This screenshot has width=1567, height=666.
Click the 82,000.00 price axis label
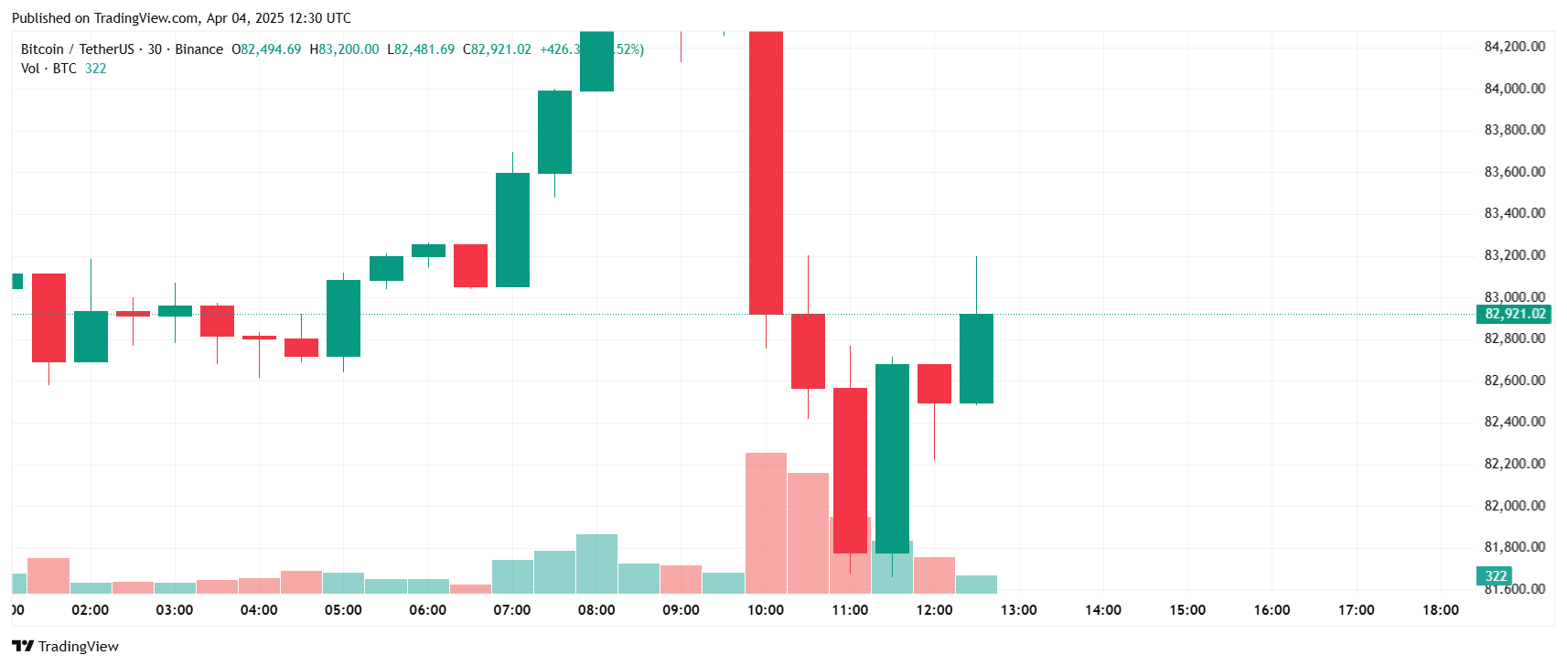tap(1514, 505)
